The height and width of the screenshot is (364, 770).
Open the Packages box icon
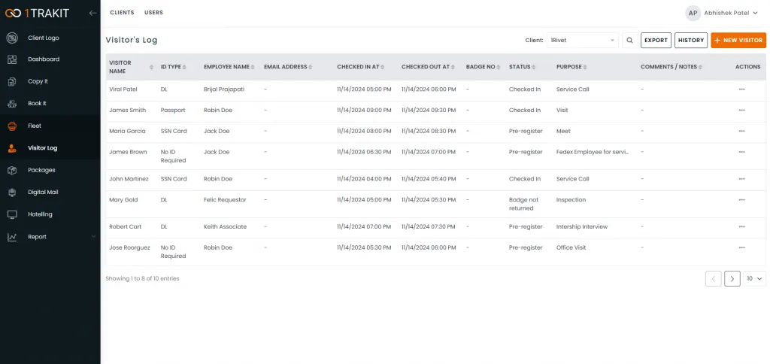[12, 170]
